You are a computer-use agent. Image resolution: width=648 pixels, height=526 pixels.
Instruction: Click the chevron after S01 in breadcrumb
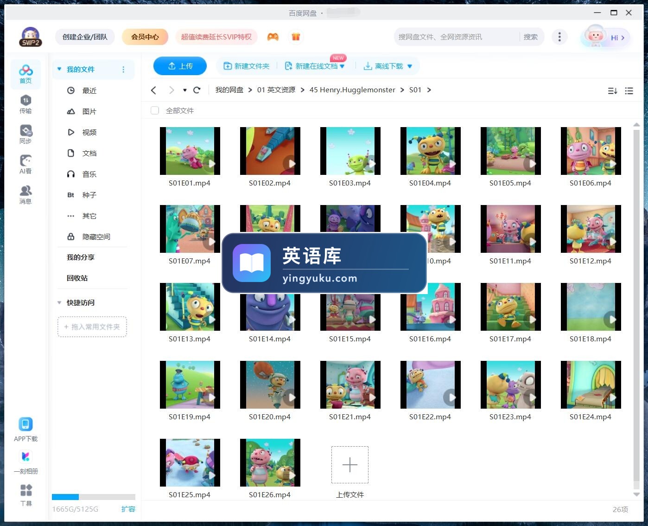click(429, 90)
